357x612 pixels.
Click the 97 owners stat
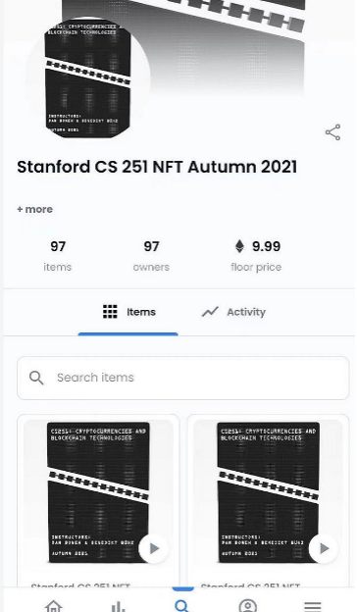pos(151,256)
